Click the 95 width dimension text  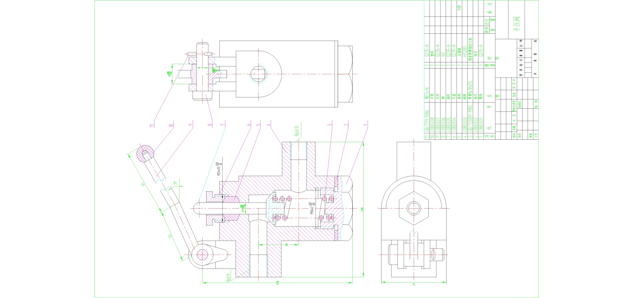coord(414,284)
